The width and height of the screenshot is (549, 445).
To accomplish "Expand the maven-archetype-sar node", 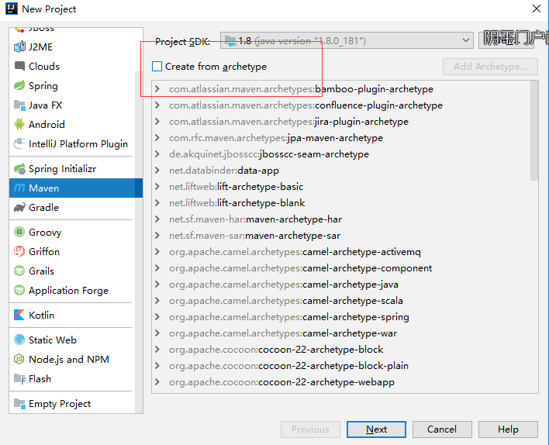I will tap(157, 235).
